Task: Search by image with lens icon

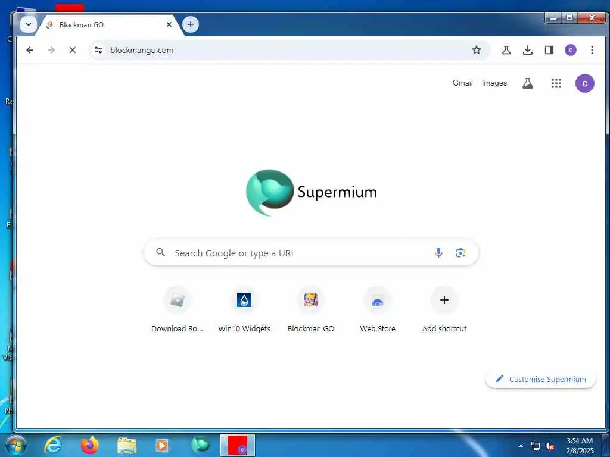Action: tap(460, 252)
